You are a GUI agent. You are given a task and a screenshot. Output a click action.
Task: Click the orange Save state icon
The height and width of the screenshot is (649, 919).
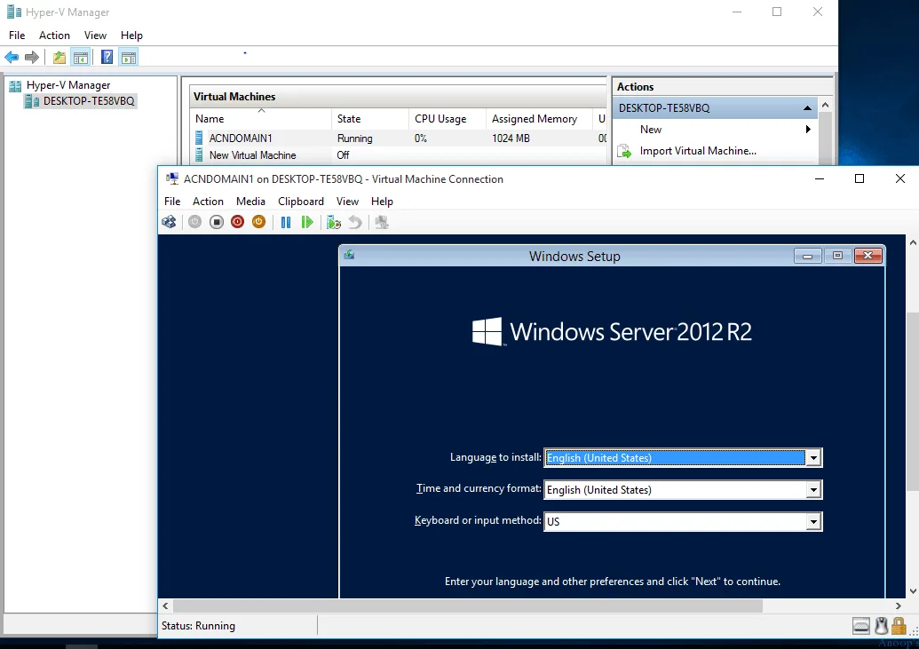tap(258, 222)
